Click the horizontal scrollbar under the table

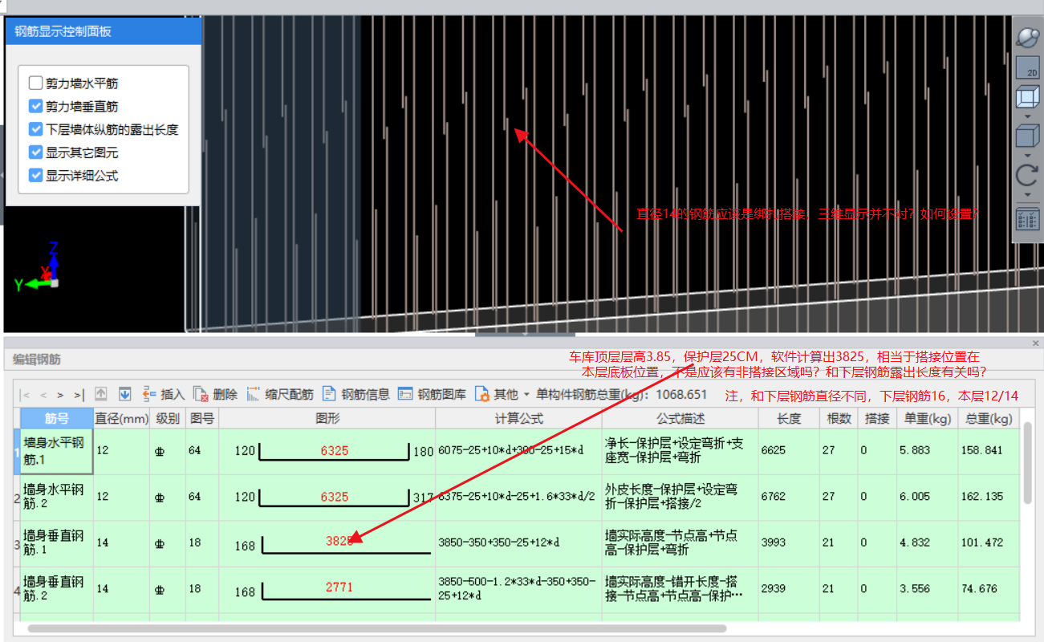click(377, 628)
